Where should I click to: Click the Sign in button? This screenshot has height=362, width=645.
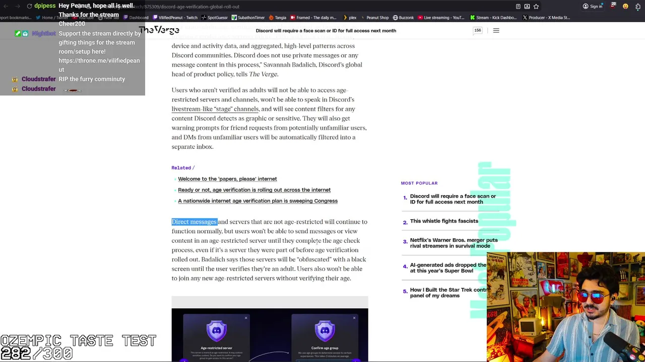coord(593,7)
